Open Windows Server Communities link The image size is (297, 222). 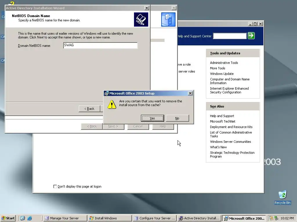(230, 142)
